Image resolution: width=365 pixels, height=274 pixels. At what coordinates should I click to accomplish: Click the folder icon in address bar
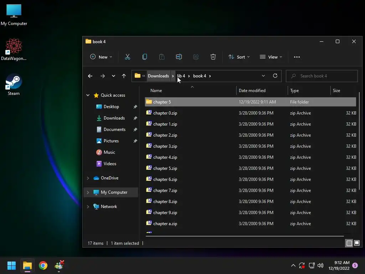pyautogui.click(x=138, y=76)
